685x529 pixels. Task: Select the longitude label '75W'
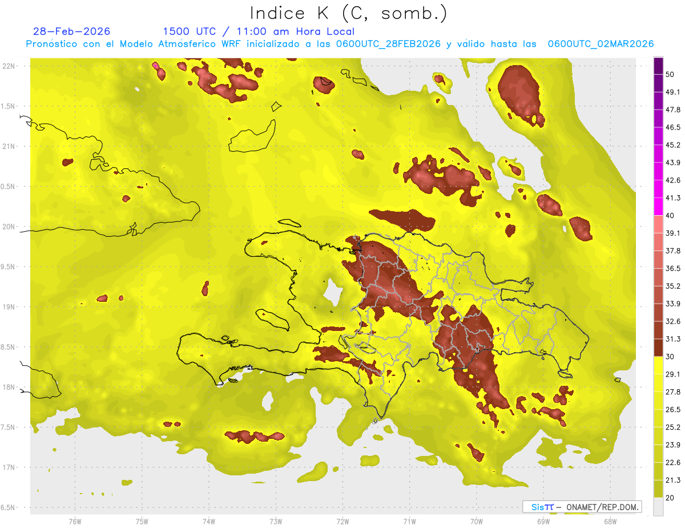(142, 521)
